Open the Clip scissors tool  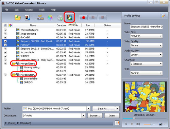pos(40,18)
